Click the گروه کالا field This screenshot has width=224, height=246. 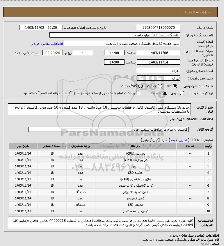(109, 130)
